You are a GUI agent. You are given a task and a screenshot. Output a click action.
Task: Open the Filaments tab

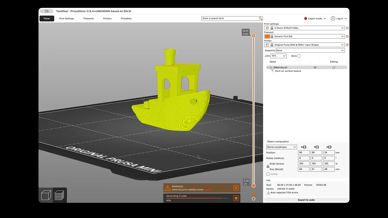coord(89,18)
